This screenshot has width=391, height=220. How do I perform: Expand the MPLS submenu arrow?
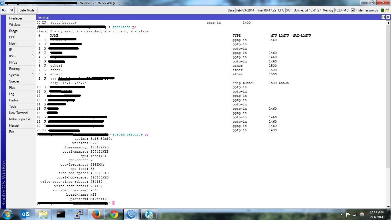[33, 62]
